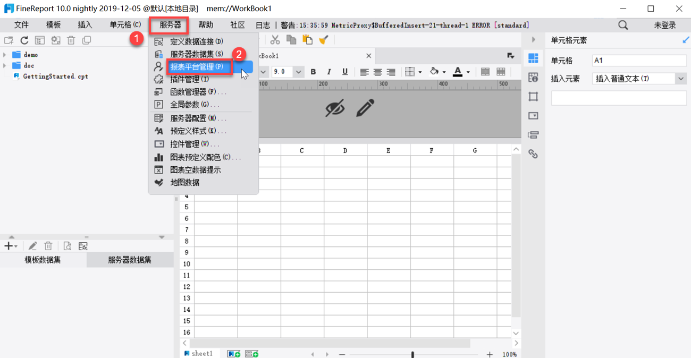691x358 pixels.
Task: Click the copy icon in toolbar
Action: coord(291,40)
